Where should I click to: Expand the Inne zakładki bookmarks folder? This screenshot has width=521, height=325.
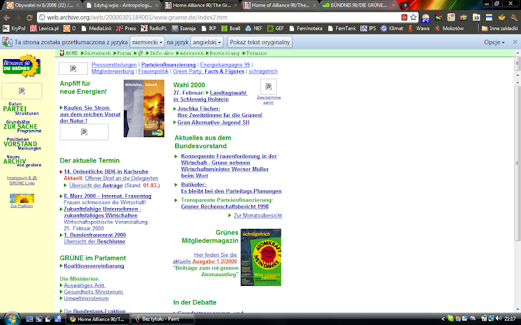click(500, 29)
